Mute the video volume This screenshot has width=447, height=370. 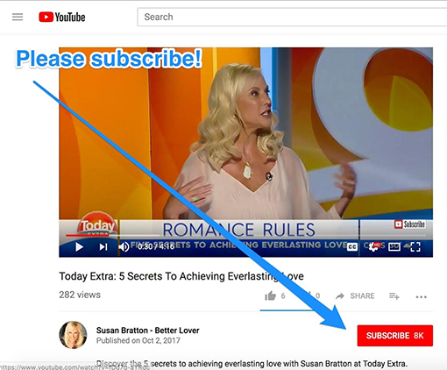tap(124, 247)
